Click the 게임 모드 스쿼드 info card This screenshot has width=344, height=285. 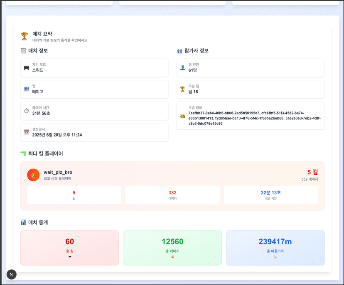pyautogui.click(x=94, y=68)
